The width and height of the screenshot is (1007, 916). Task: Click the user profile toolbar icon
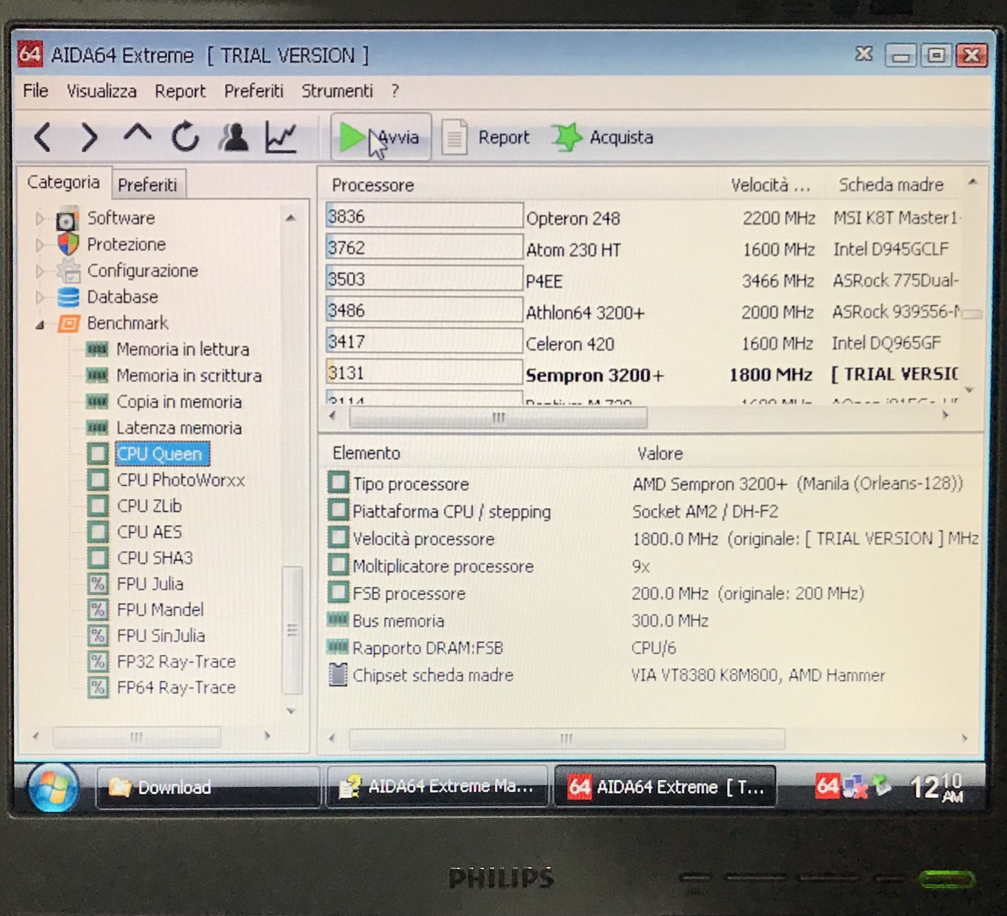click(x=234, y=137)
